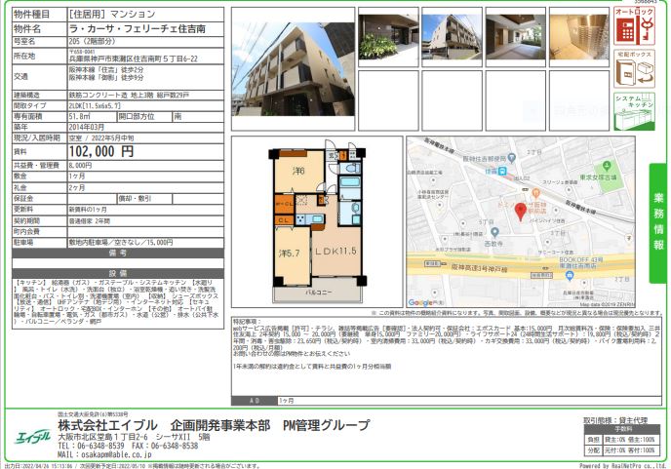Click the Google logo on the map
671x469 pixels.
click(420, 302)
